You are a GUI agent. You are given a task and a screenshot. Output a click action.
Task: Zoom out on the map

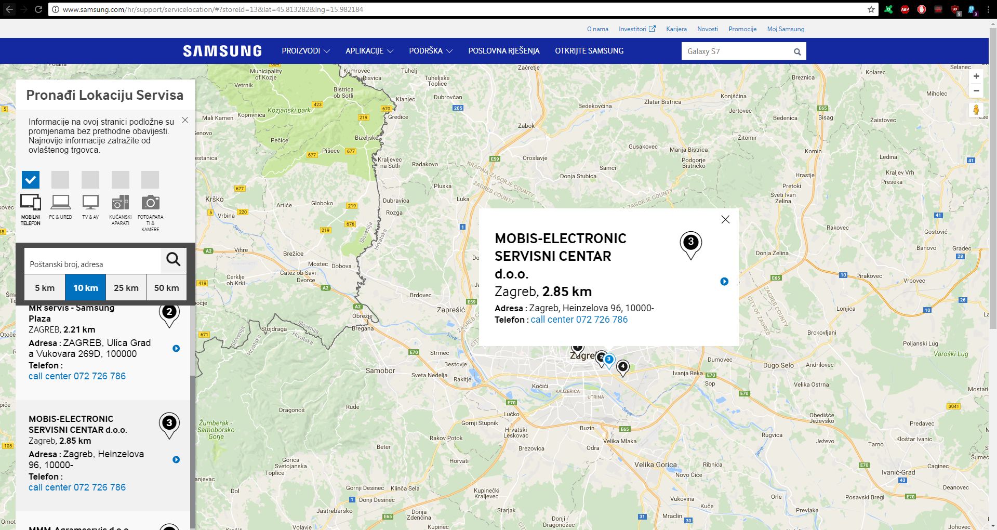click(x=976, y=90)
